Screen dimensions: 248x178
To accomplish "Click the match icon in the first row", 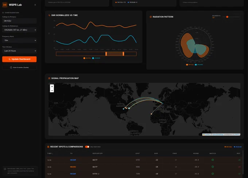I will [x=213, y=160].
